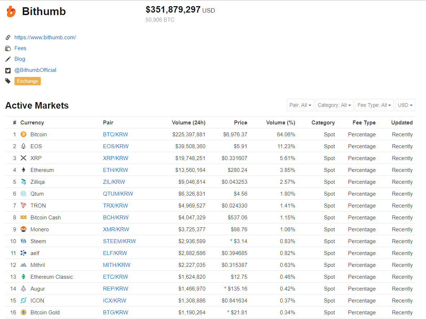426x319 pixels.
Task: Visit the @BithumbOfficial Twitter link
Action: click(35, 70)
